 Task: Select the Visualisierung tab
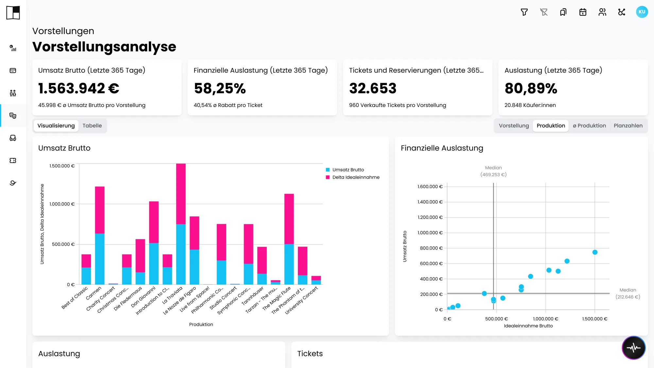56,126
